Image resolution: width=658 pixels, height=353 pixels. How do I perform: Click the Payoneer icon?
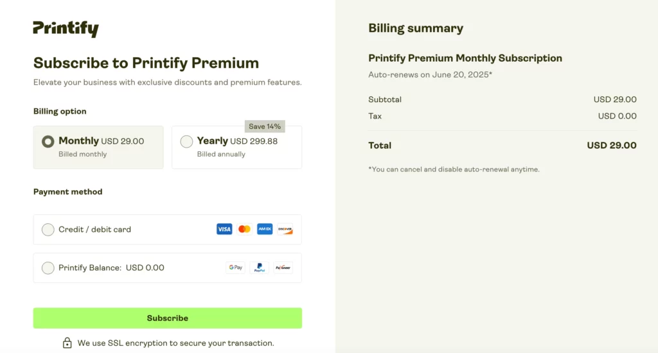pos(283,268)
